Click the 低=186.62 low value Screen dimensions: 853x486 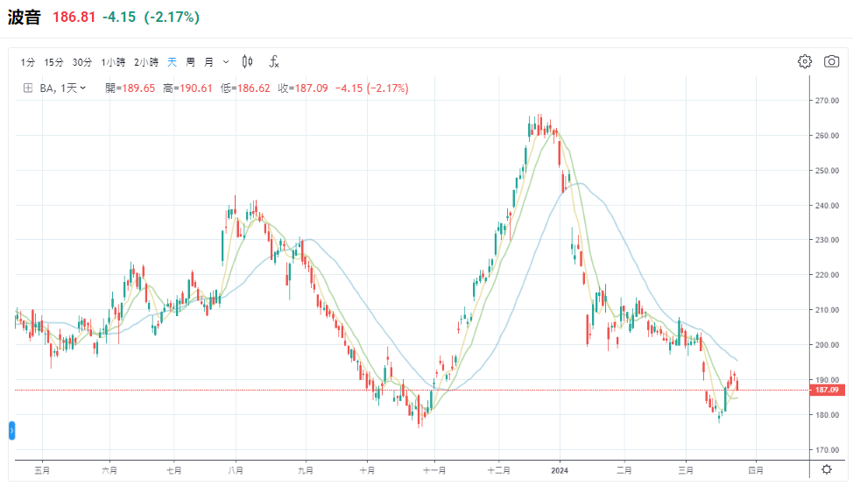click(x=245, y=88)
